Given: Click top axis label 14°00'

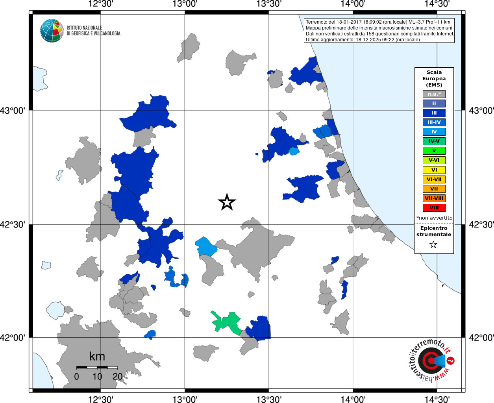Looking at the screenshot, I should click(353, 4).
